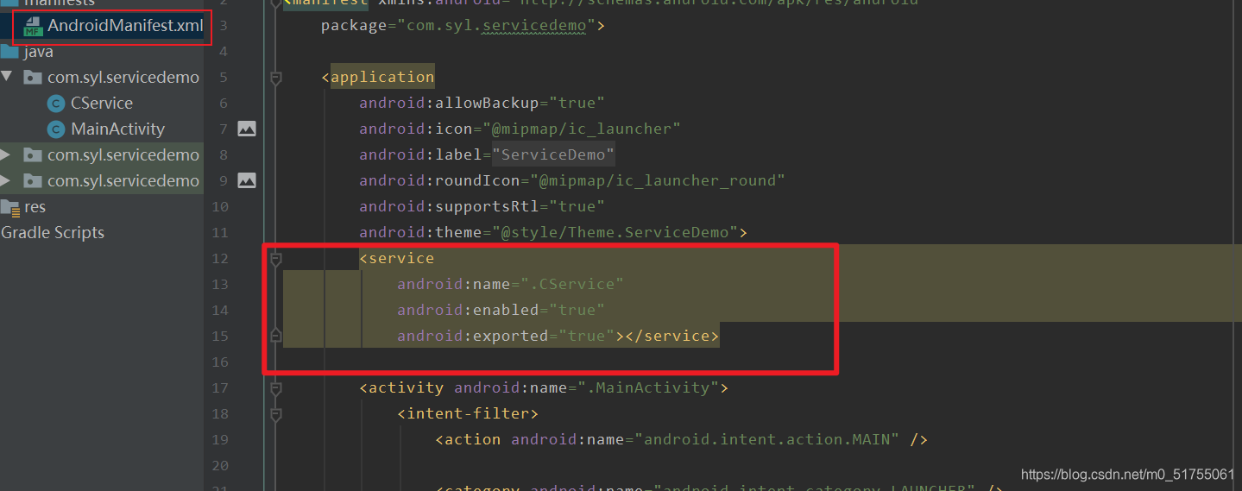Select the expanded com.syl.servicedemo package label
Viewport: 1242px width, 491px height.
click(x=123, y=77)
